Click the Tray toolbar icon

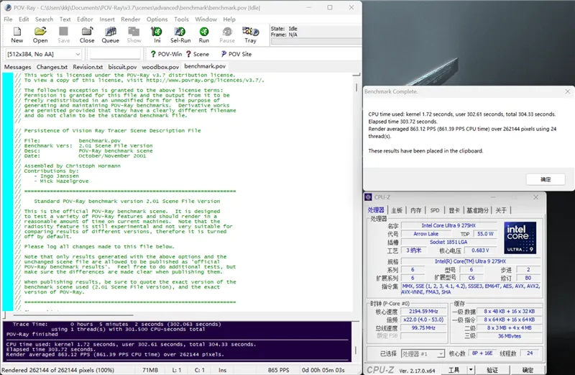click(x=250, y=35)
